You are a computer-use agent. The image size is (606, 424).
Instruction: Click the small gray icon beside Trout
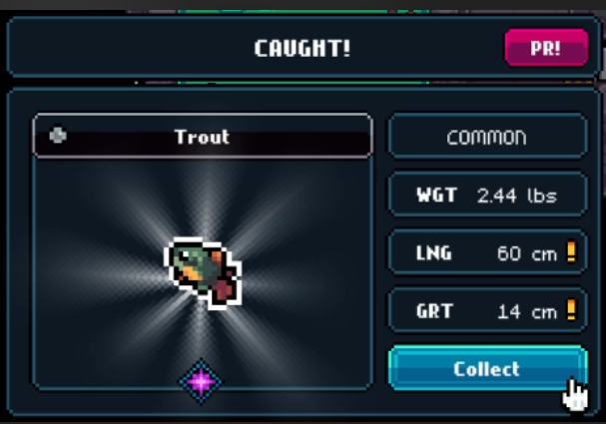pos(58,136)
